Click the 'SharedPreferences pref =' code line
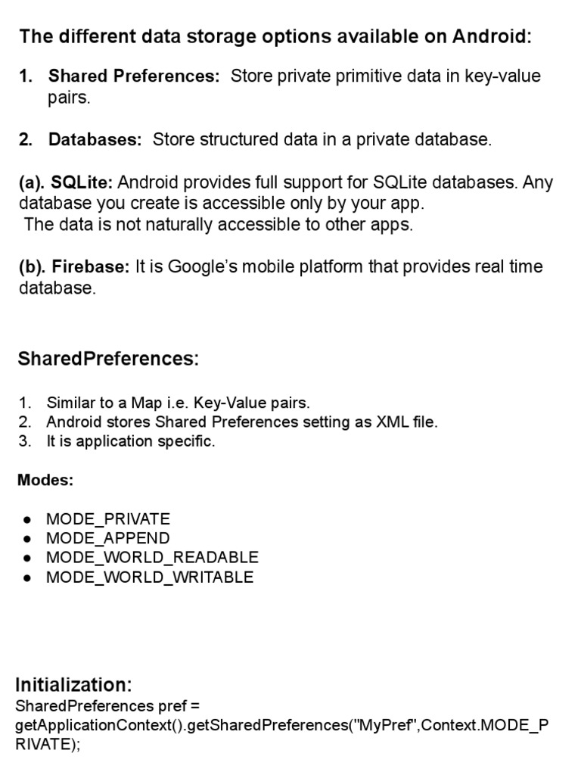 pyautogui.click(x=107, y=706)
